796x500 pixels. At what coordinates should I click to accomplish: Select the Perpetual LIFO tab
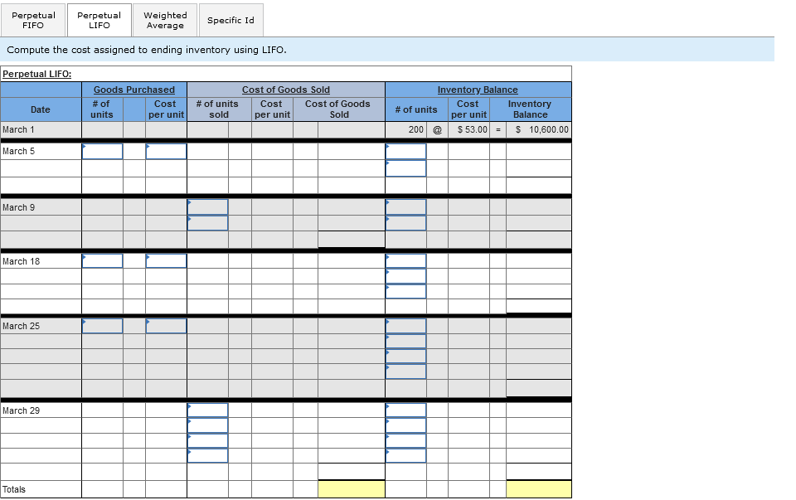coord(99,20)
